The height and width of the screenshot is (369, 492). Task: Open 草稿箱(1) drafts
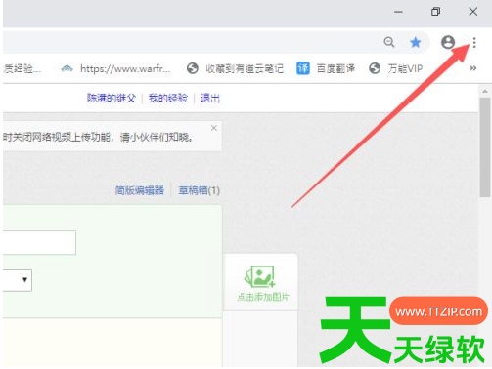(199, 190)
